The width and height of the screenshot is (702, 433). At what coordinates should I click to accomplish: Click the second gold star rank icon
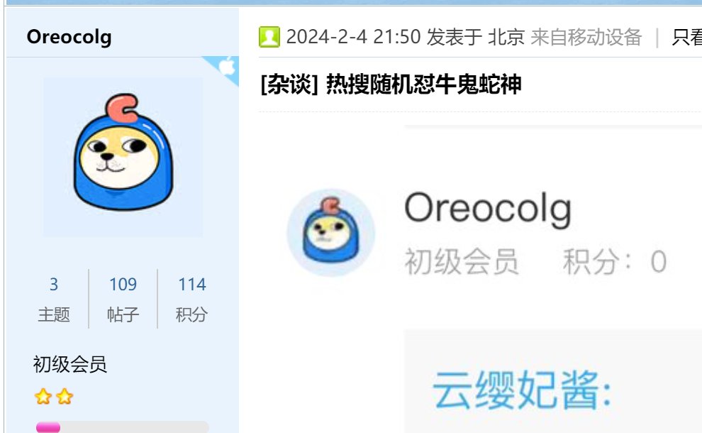(65, 397)
